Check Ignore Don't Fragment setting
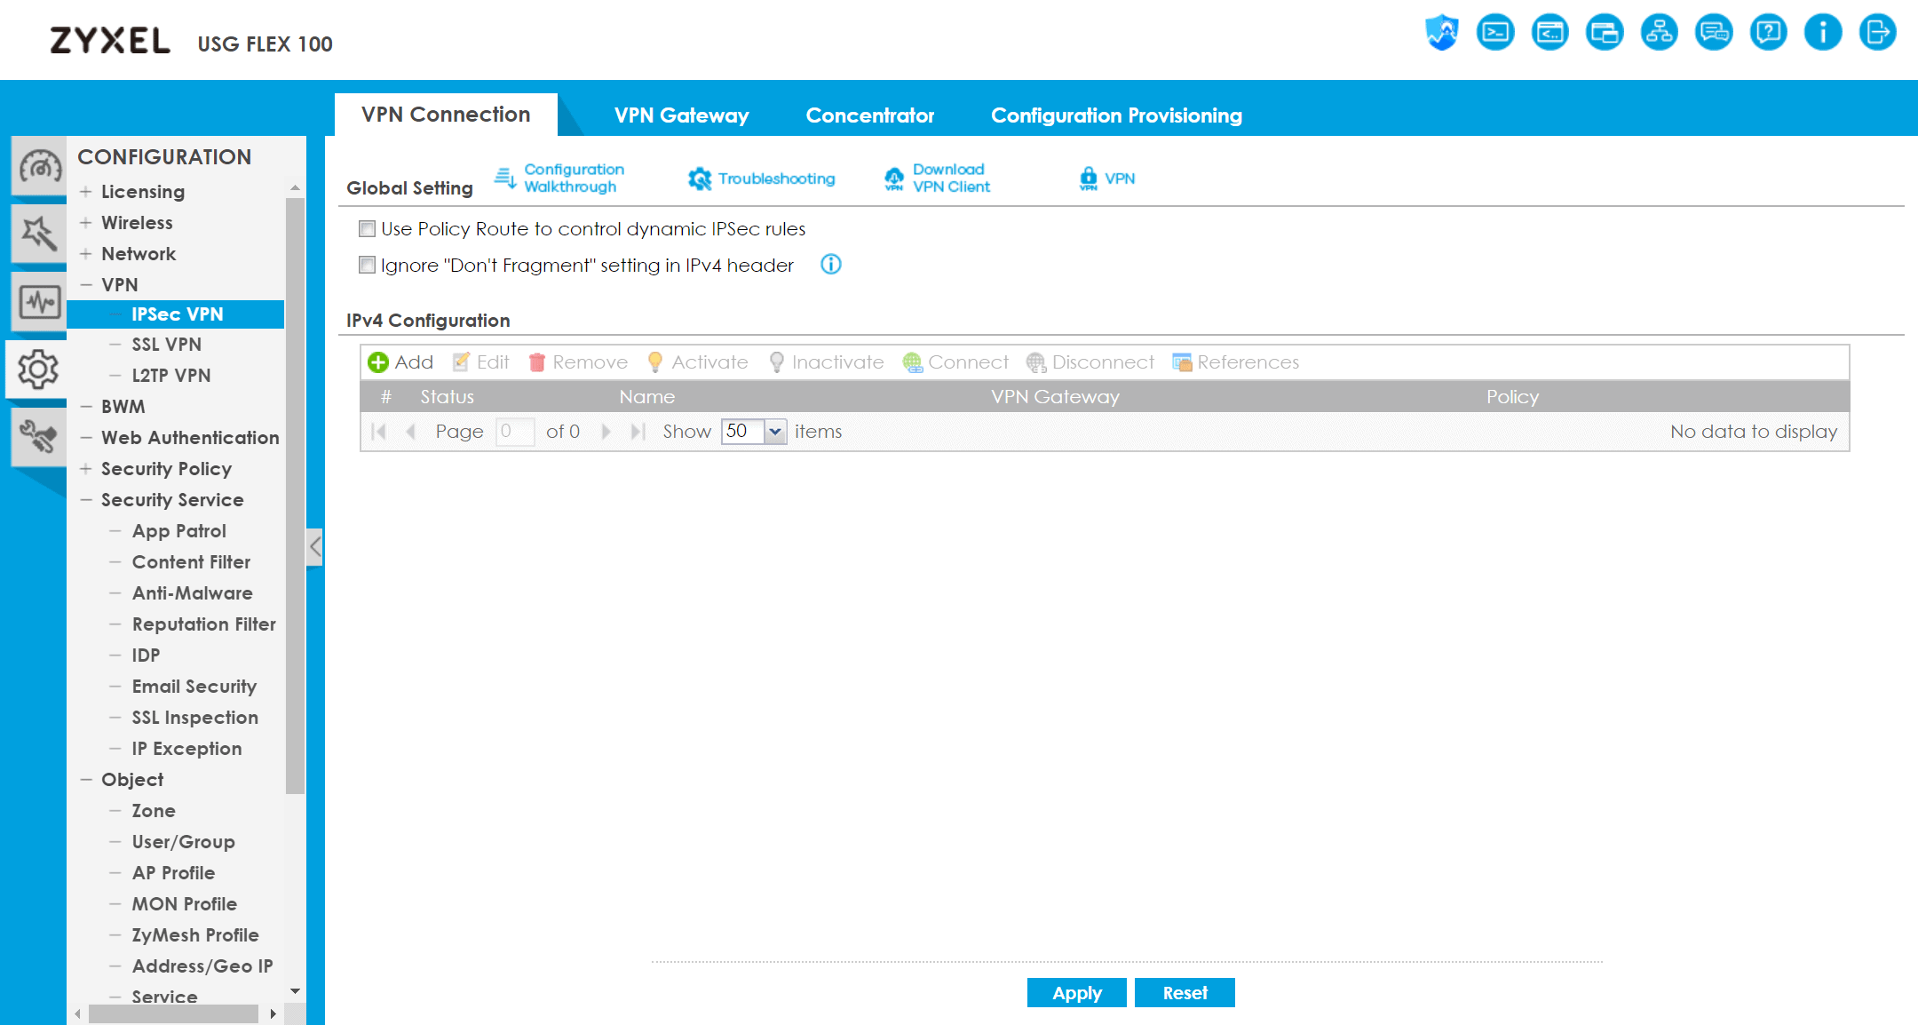Viewport: 1918px width, 1025px height. (x=367, y=265)
